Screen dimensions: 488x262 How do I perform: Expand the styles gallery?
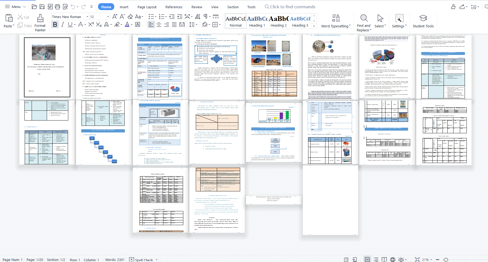coord(314,26)
